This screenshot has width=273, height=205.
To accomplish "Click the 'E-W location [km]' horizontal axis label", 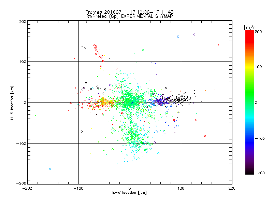I will pos(129,192).
